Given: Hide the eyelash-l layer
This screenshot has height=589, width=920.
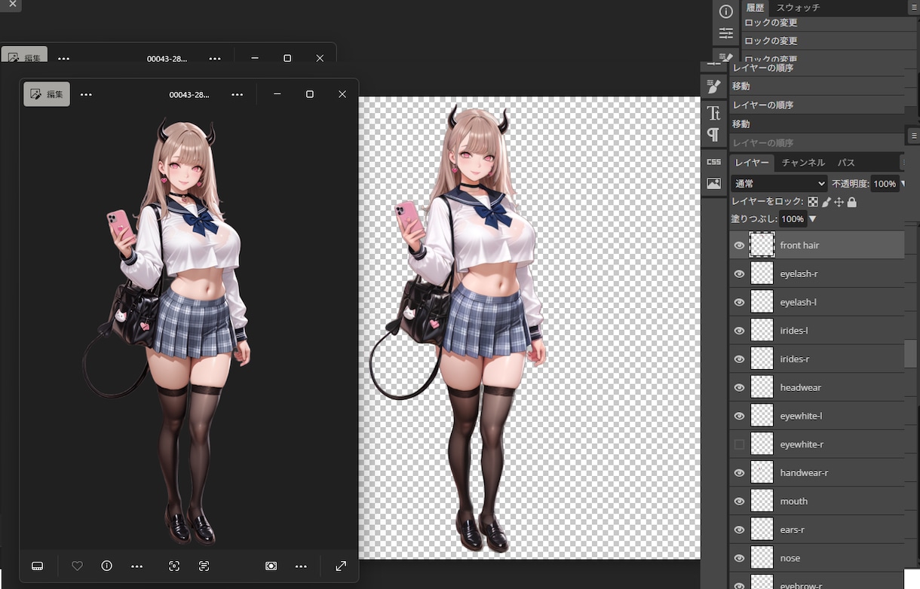Looking at the screenshot, I should tap(739, 302).
